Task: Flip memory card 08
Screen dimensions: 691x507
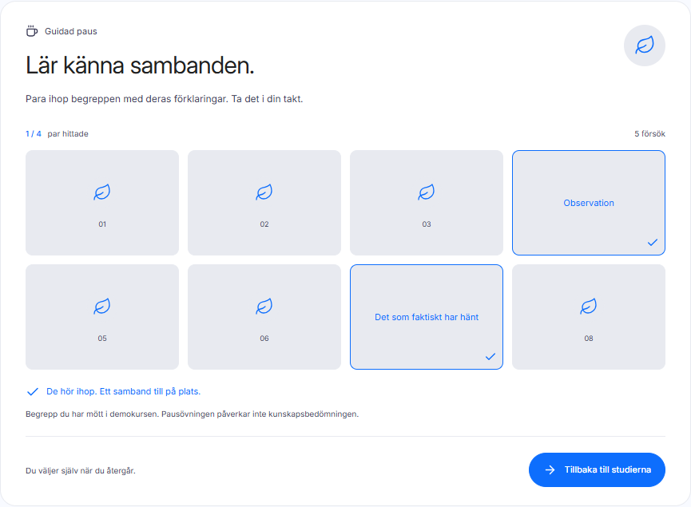Action: tap(589, 317)
